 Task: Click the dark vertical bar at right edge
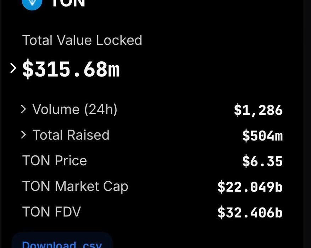point(307,124)
